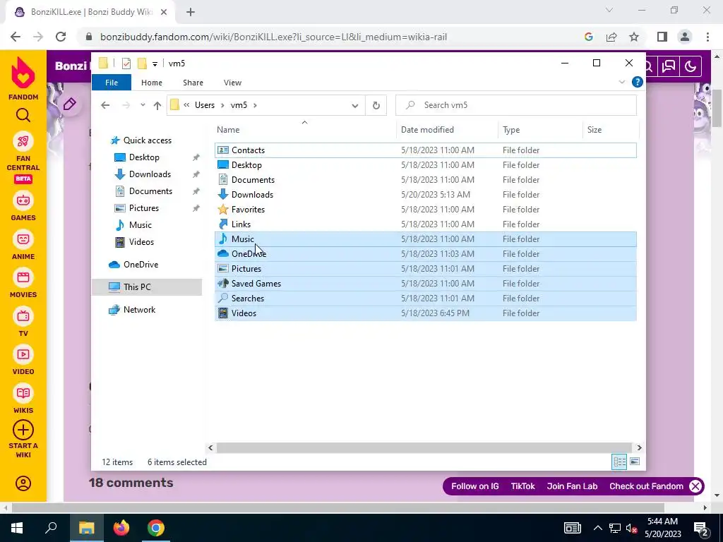Toggle wiki dark mode moon icon

coord(691,67)
